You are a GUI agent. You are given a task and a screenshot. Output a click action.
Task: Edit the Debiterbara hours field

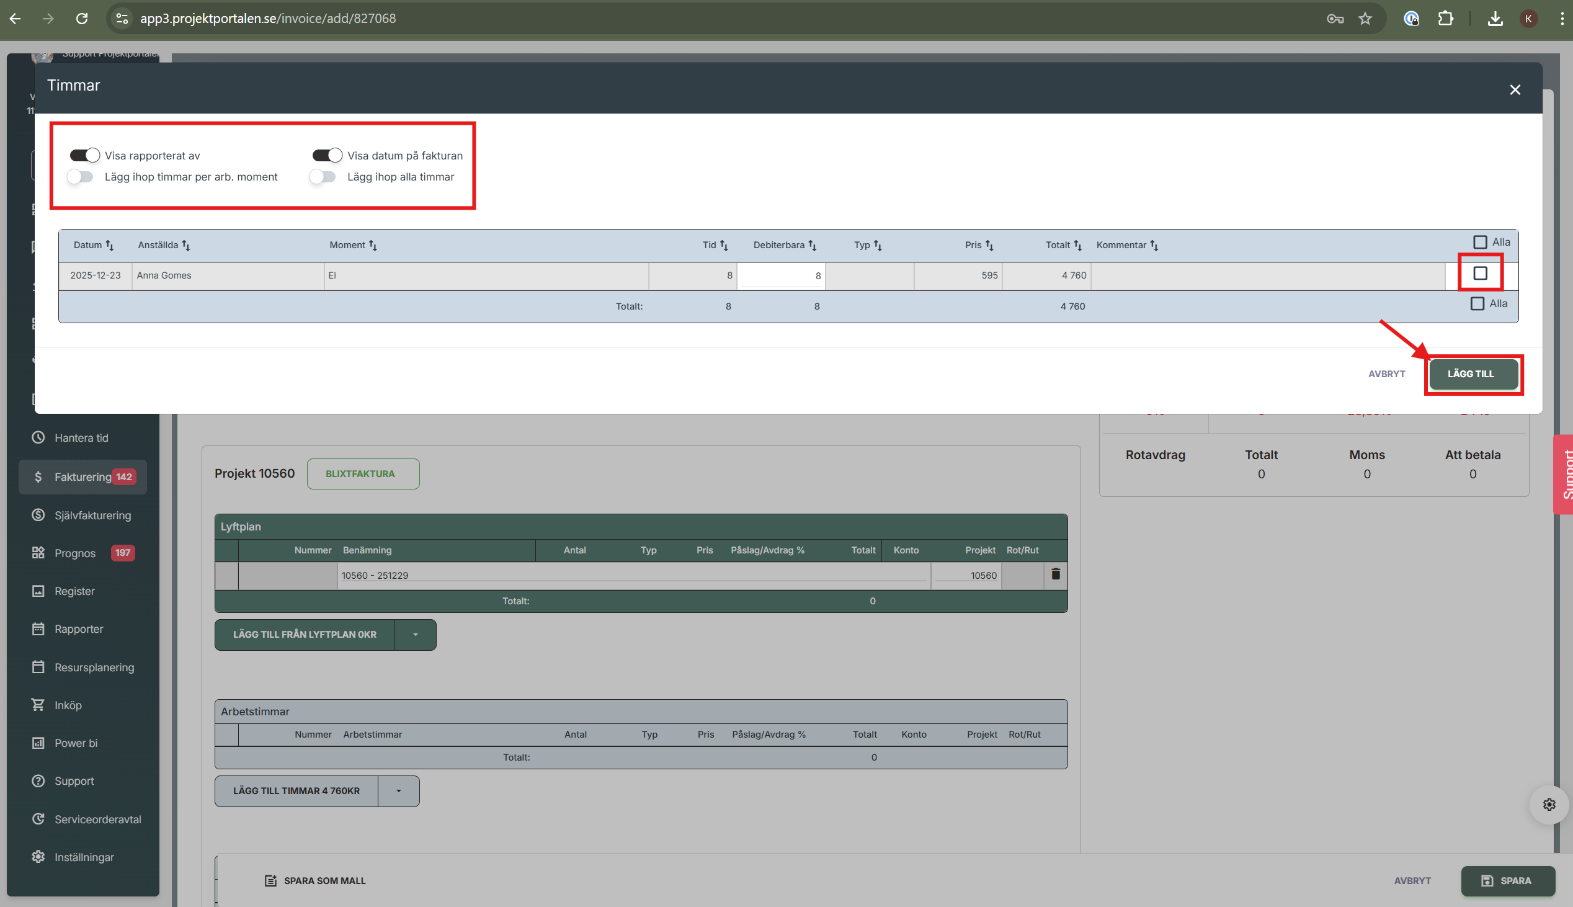click(x=780, y=275)
